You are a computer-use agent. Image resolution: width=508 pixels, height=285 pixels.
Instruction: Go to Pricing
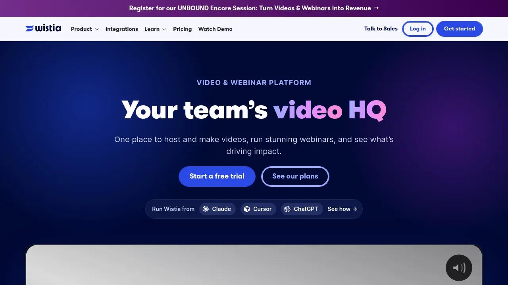click(x=183, y=29)
